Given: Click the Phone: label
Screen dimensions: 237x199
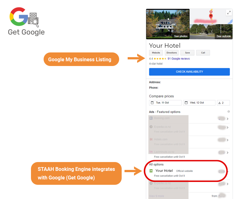Looking at the screenshot, I should click(x=154, y=87).
